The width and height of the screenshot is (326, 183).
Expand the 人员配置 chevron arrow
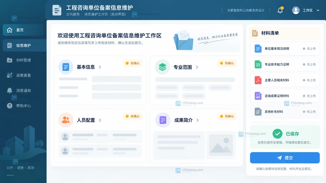(x=100, y=120)
